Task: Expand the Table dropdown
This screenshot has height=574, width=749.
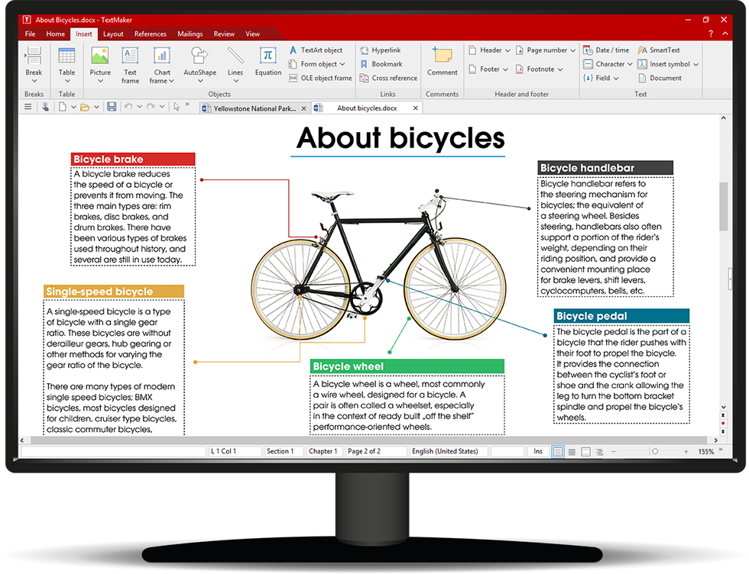Action: point(66,79)
